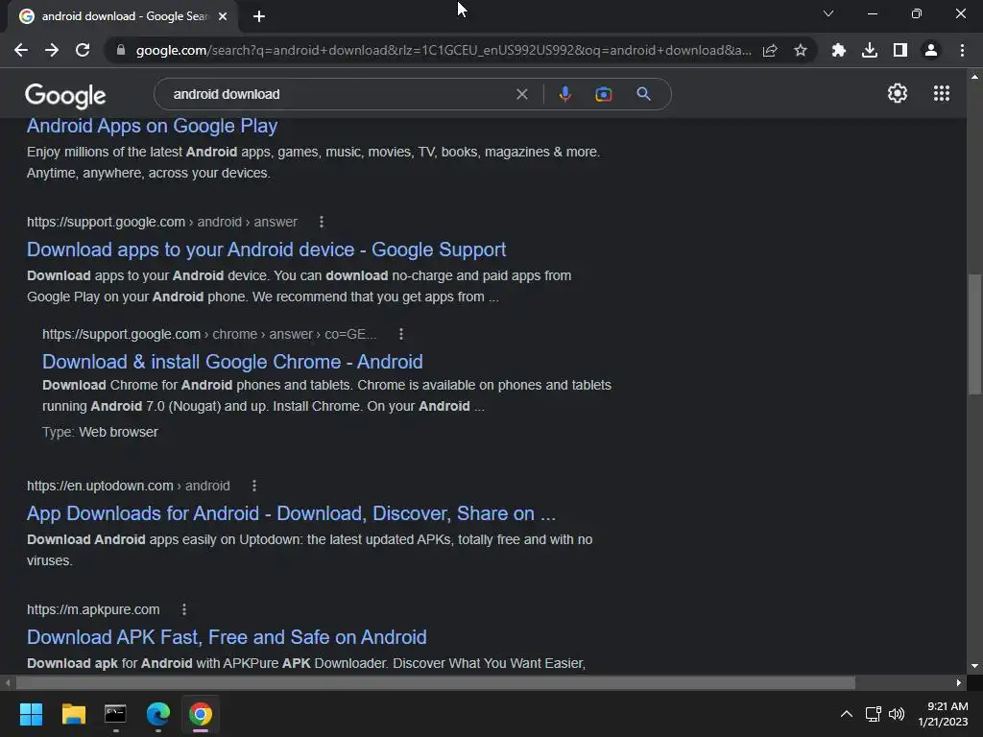Open a new tab with the plus button
The image size is (983, 737).
[x=259, y=16]
